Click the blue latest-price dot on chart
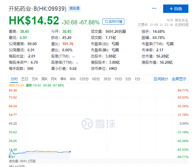Viewport: 194px width, 167px height. (70, 152)
